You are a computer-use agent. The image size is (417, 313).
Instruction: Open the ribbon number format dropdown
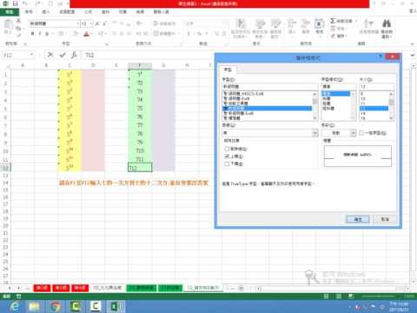(225, 23)
